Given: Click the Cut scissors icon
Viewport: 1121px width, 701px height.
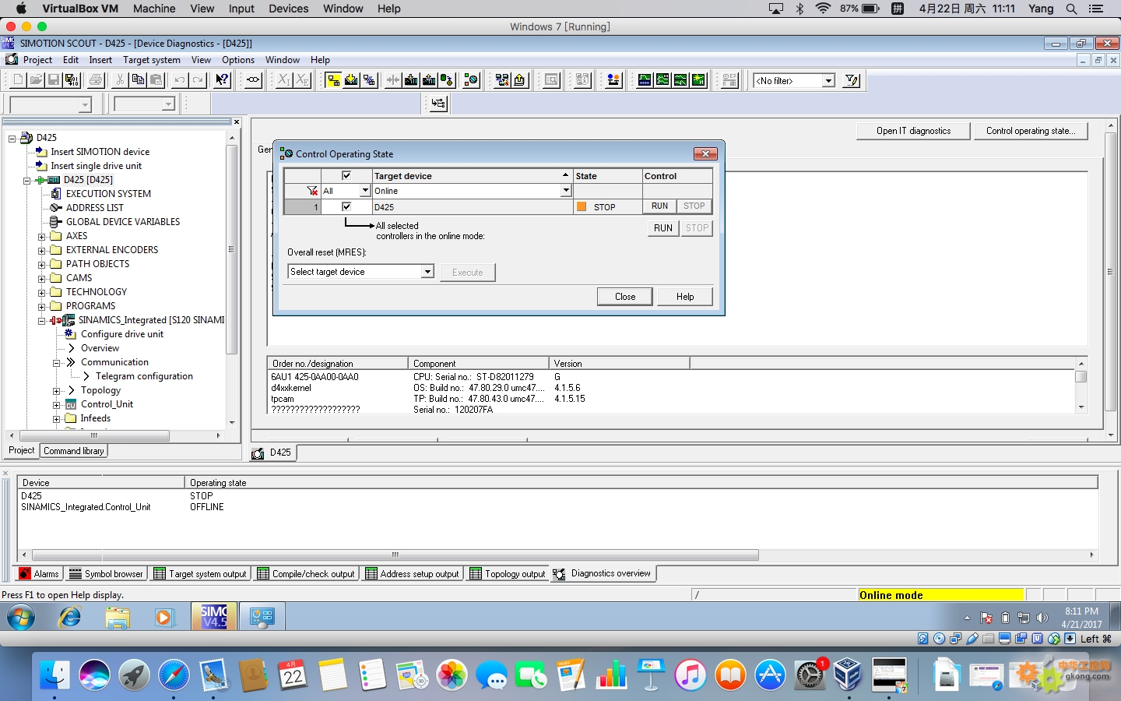Looking at the screenshot, I should (x=120, y=80).
